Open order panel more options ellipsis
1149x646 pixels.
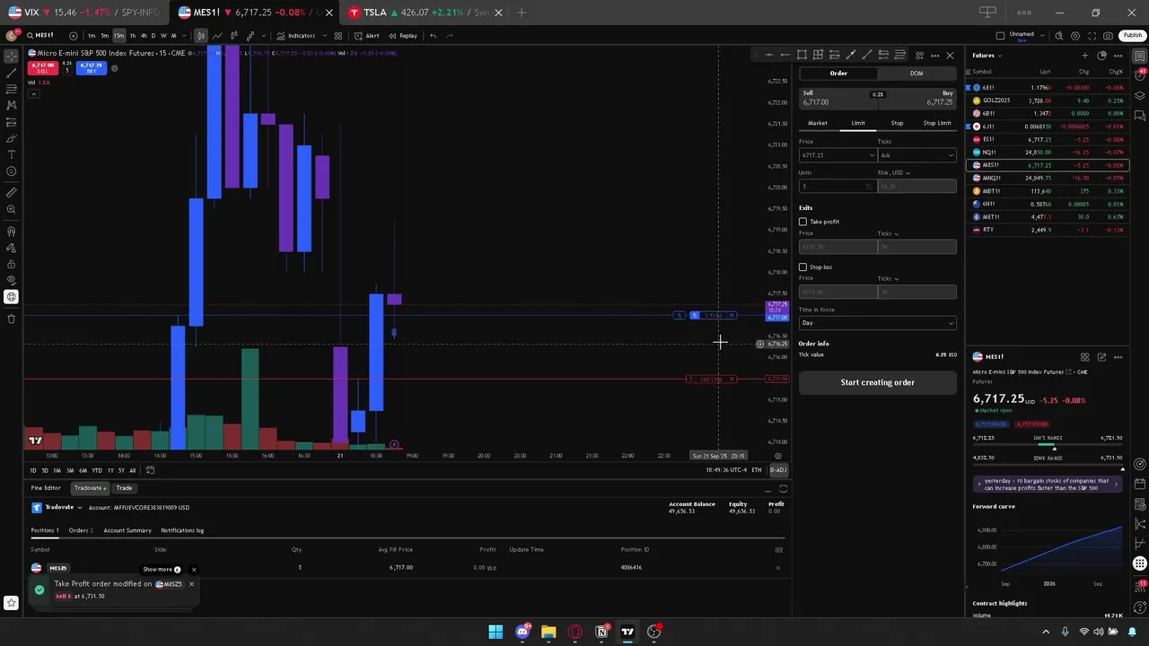(934, 56)
